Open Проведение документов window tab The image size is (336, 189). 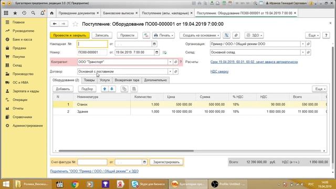pos(77,13)
